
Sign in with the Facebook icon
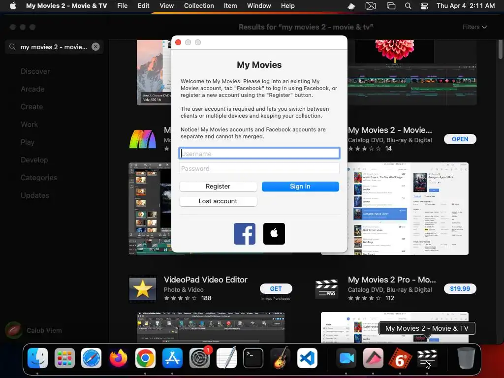click(x=244, y=234)
